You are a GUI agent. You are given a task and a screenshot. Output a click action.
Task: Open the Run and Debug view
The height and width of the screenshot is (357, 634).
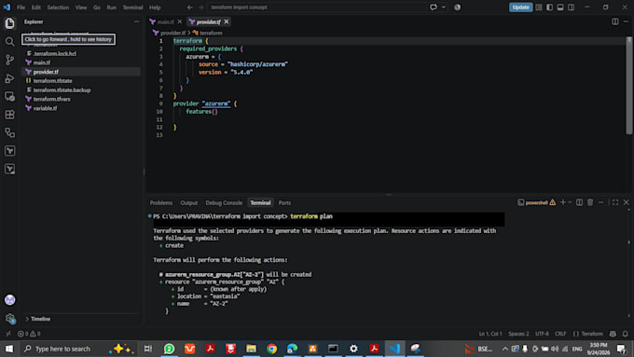(9, 78)
